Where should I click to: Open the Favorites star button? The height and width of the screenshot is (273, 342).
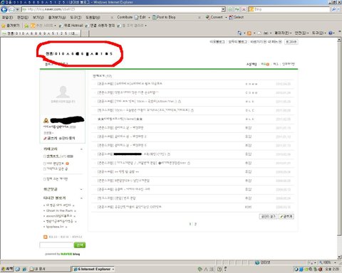[x=11, y=26]
